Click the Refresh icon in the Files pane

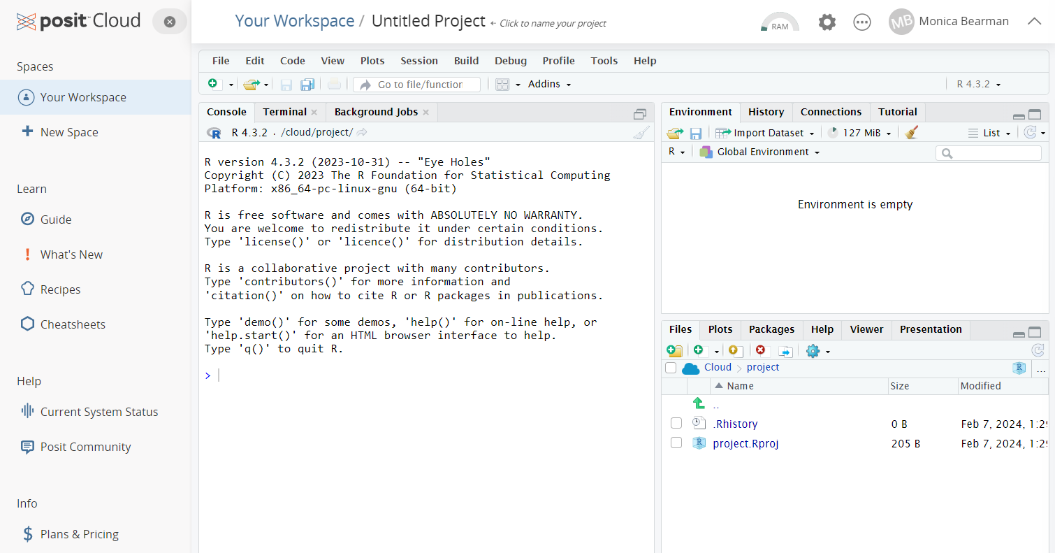pyautogui.click(x=1039, y=352)
